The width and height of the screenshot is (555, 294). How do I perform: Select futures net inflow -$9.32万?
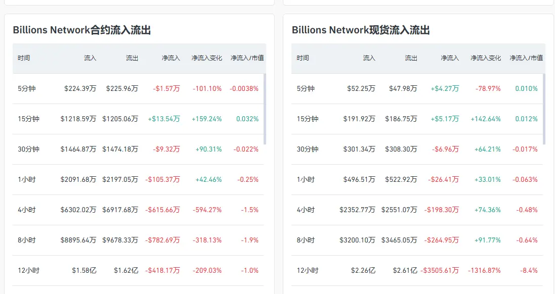tap(166, 150)
